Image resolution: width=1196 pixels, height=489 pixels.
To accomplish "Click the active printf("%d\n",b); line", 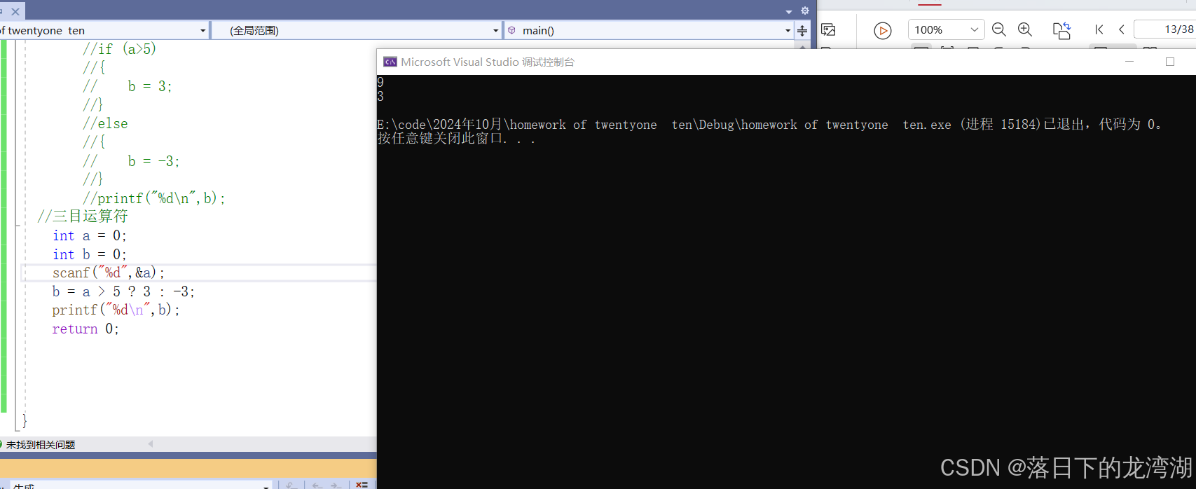I will (x=116, y=310).
